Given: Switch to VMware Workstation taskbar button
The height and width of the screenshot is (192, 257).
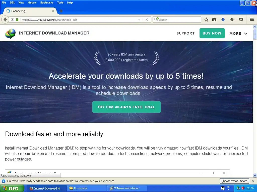Looking at the screenshot, I should (127, 188).
